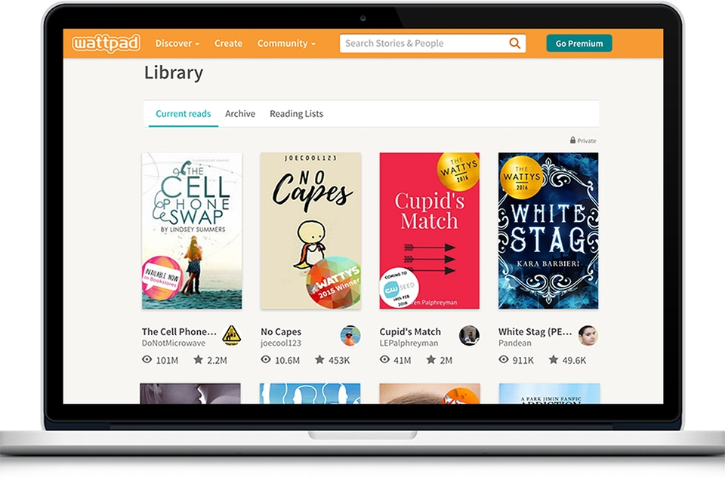Open DoNotMicrowave's warning-sign avatar
725x483 pixels.
point(231,336)
